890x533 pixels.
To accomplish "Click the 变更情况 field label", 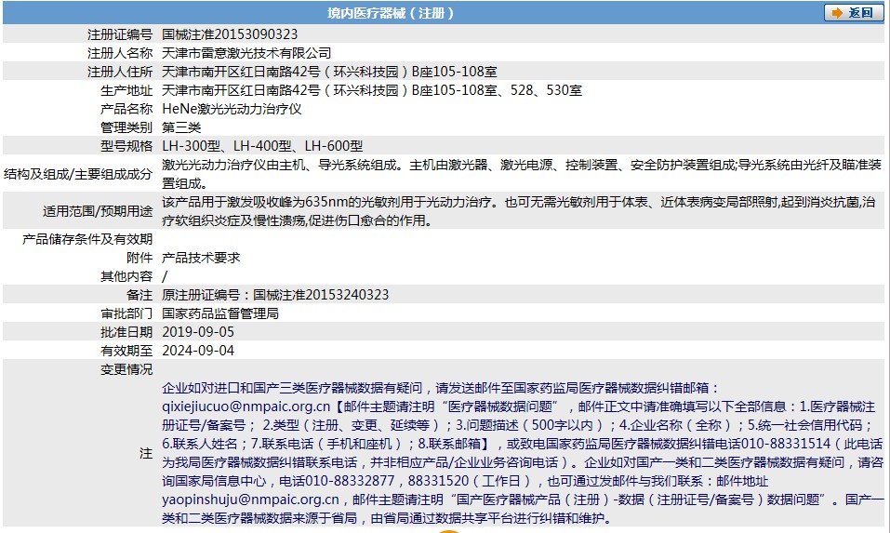I will pyautogui.click(x=126, y=369).
